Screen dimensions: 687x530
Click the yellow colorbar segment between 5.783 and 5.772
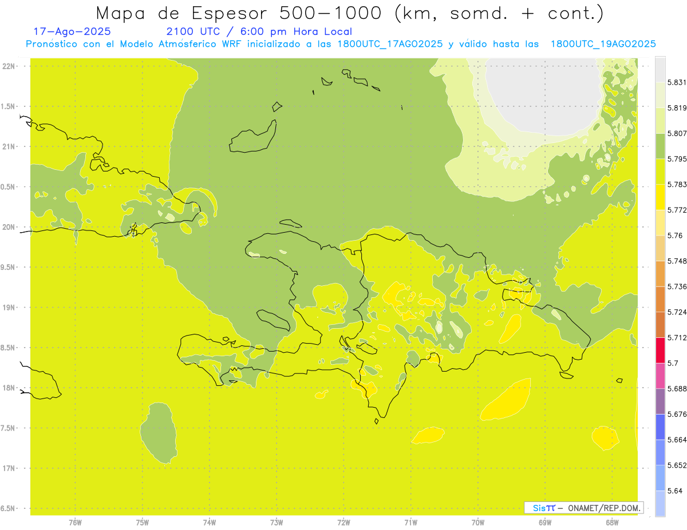click(x=660, y=197)
